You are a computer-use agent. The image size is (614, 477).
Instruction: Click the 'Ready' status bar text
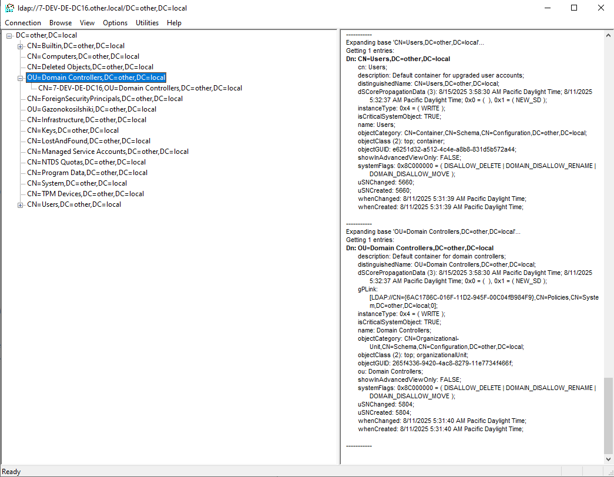(11, 472)
